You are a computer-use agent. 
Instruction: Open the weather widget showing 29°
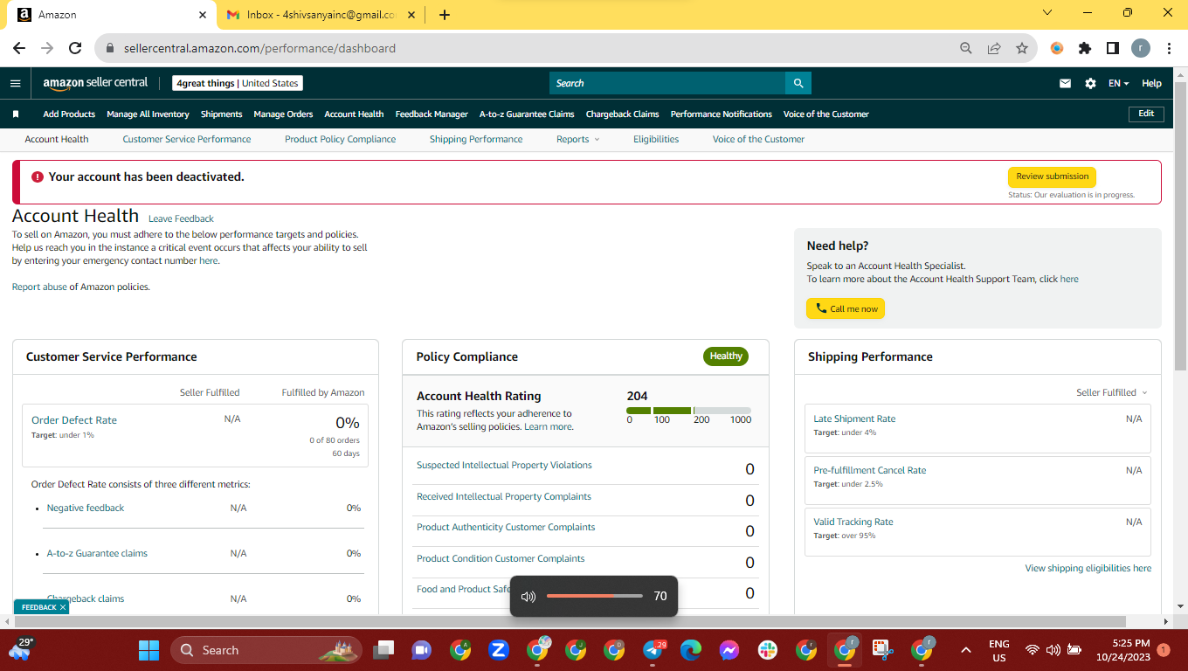click(x=20, y=649)
